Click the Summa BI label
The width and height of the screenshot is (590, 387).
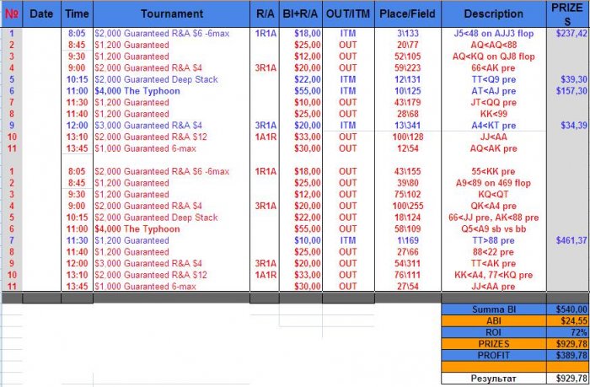pos(494,309)
